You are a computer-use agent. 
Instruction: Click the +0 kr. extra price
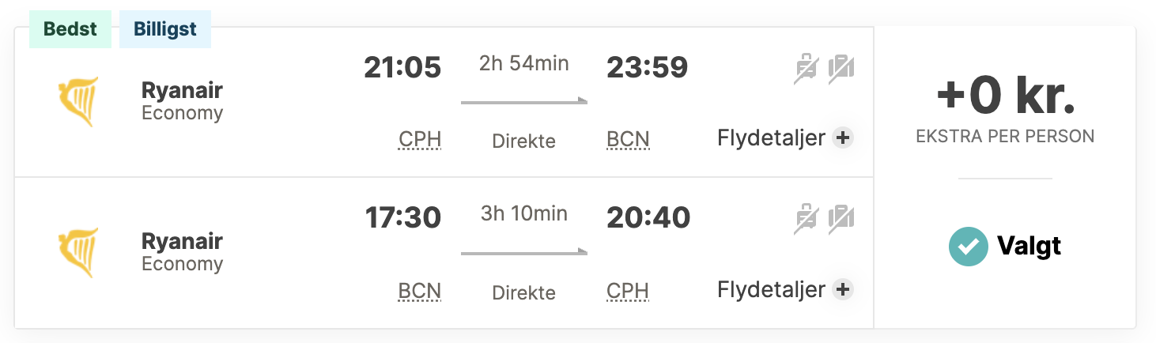(x=1005, y=97)
